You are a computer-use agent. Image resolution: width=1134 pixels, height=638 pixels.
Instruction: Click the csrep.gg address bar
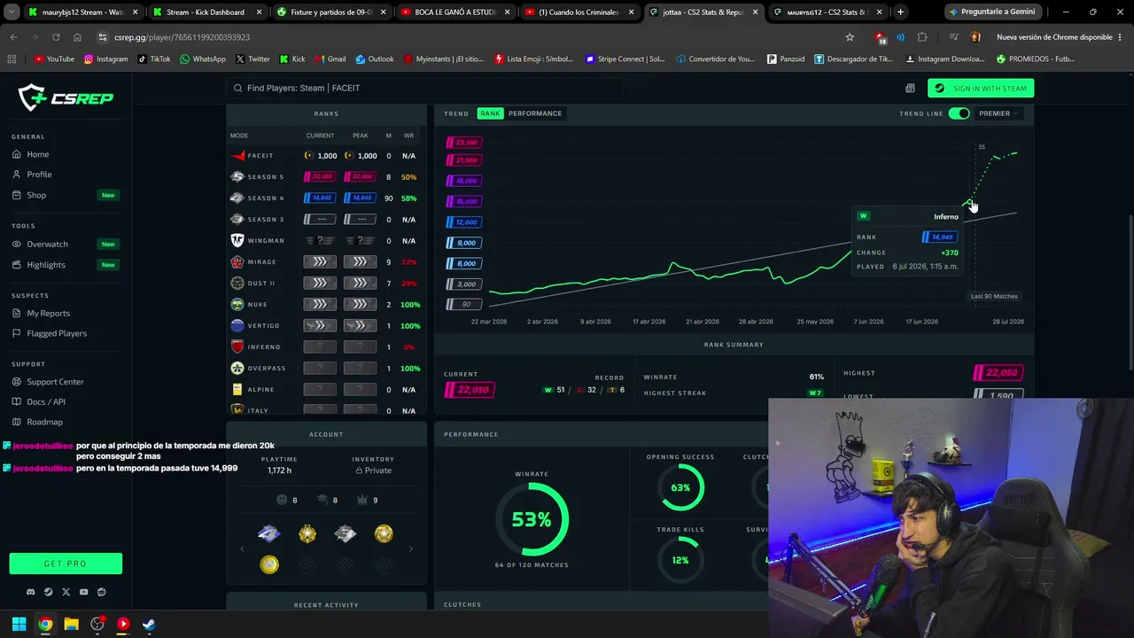470,37
